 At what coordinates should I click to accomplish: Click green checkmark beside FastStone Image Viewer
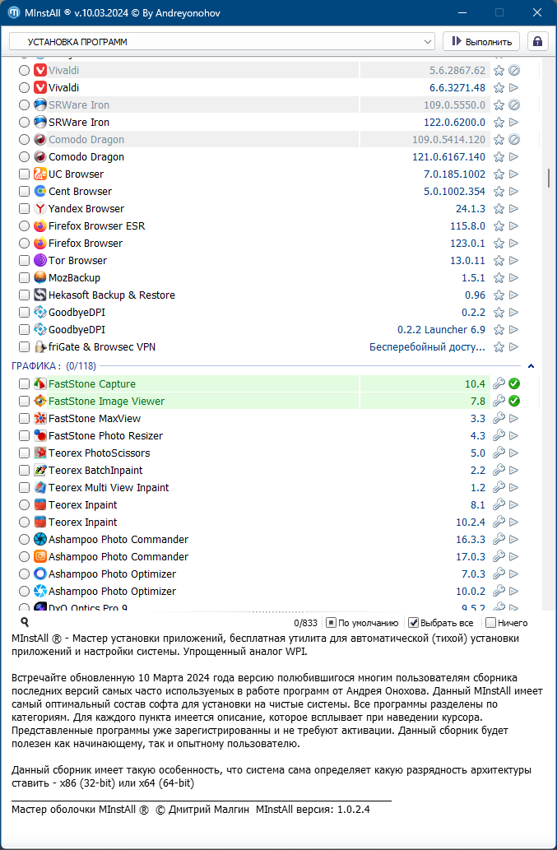click(514, 401)
